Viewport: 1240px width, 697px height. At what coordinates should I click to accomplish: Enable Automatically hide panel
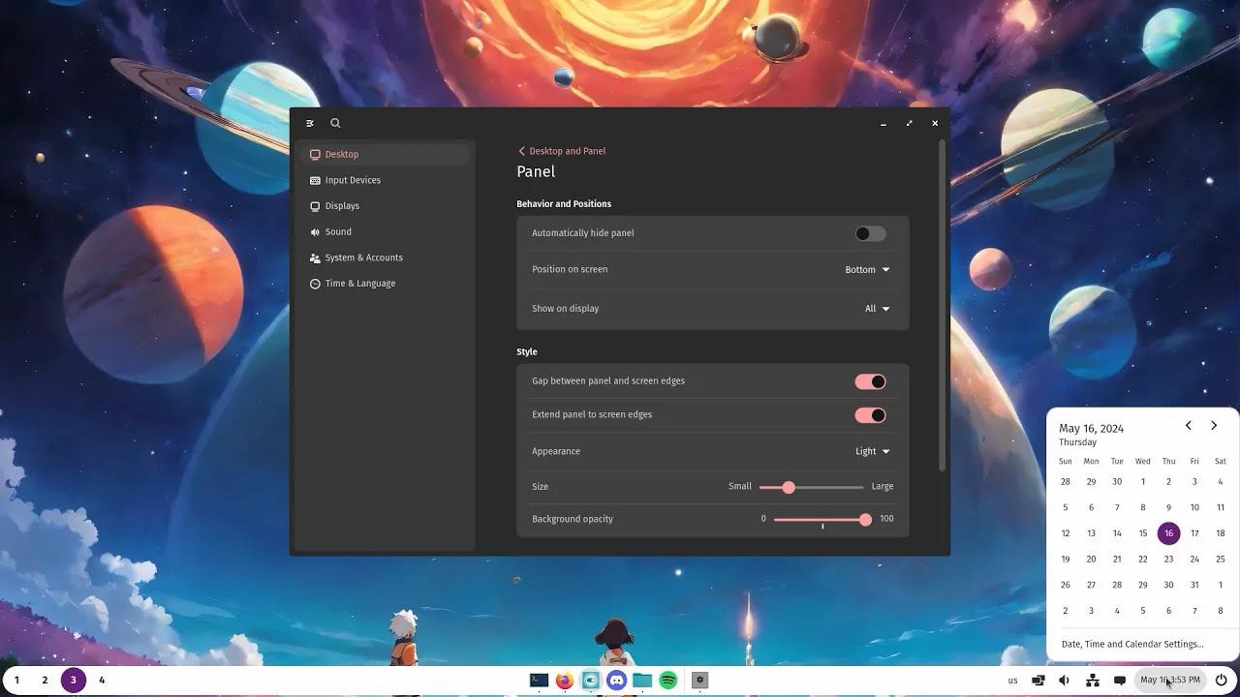point(869,232)
